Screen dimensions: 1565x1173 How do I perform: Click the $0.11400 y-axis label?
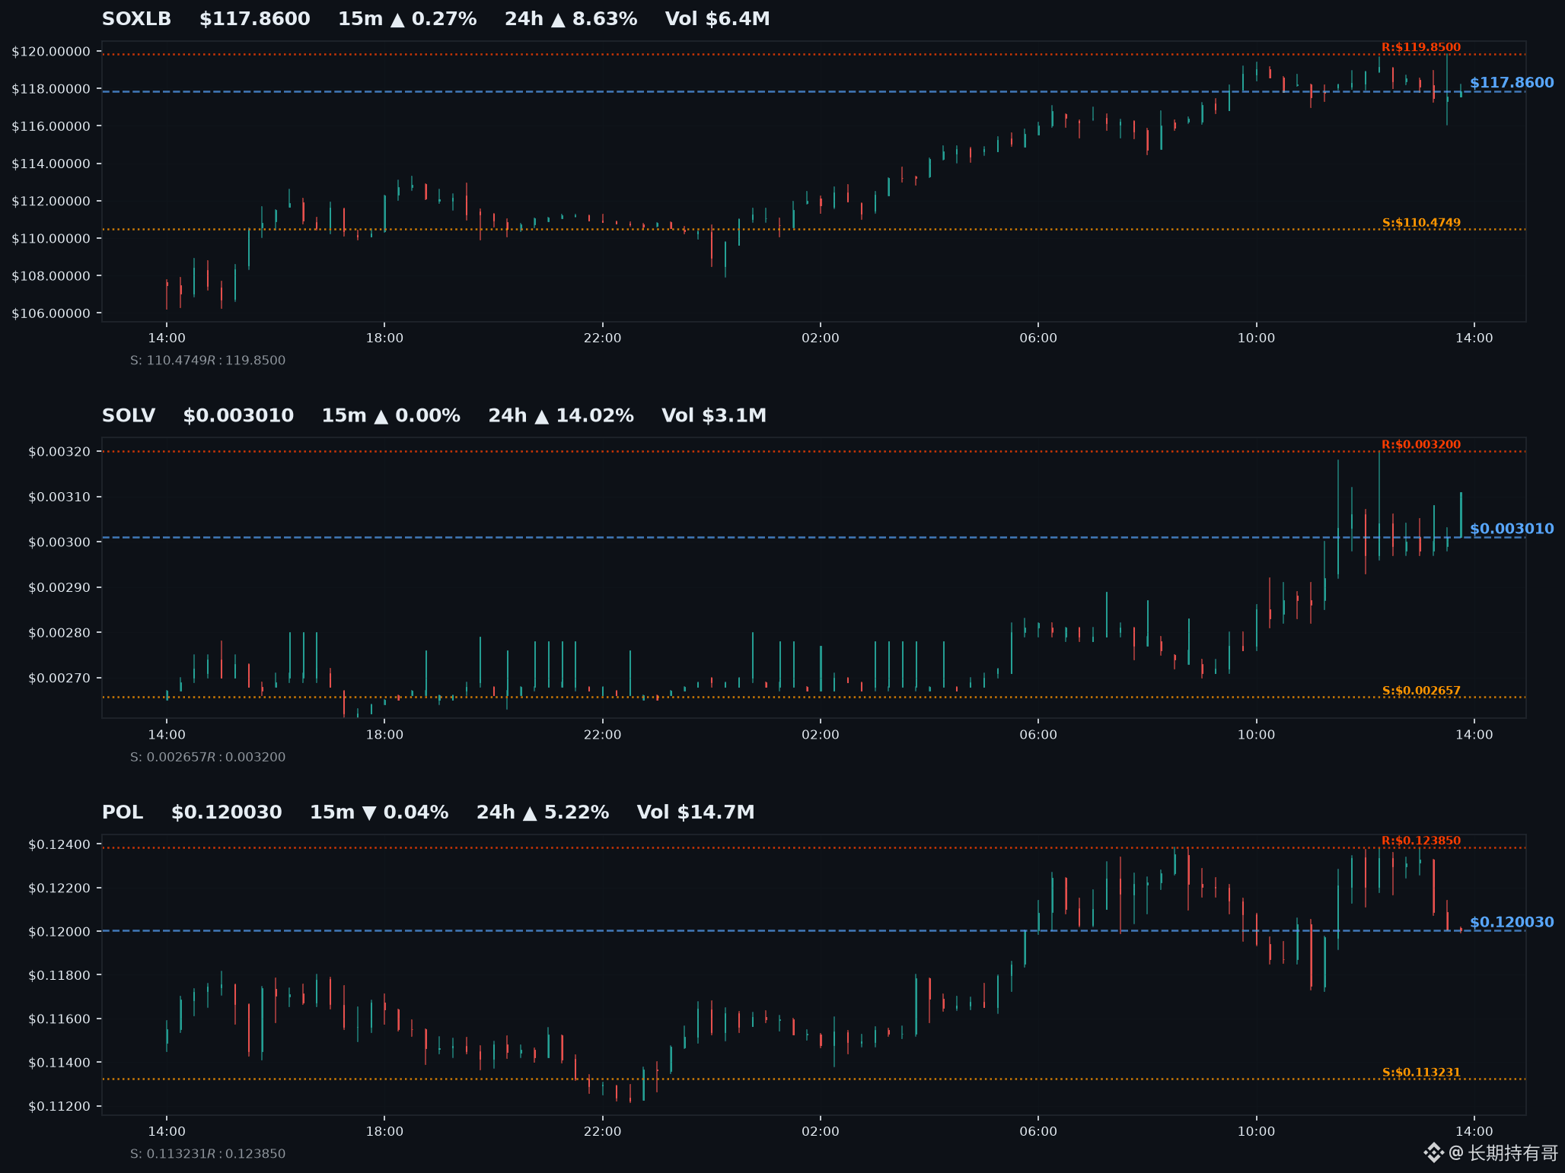[59, 1063]
